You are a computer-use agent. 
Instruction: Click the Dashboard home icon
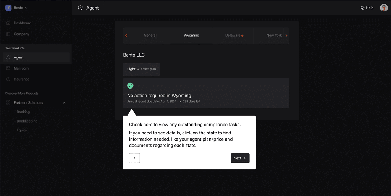pos(8,23)
